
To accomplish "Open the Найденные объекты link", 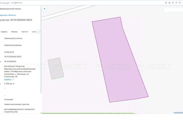I will click(x=8, y=15).
